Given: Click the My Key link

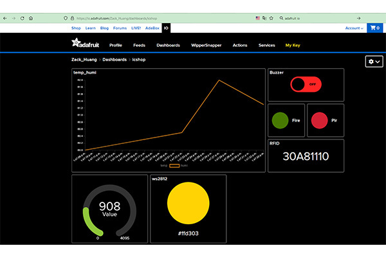Looking at the screenshot, I should (293, 46).
